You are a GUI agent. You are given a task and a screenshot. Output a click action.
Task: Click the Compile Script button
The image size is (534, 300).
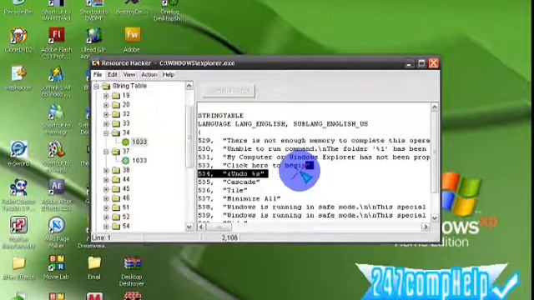tap(229, 91)
